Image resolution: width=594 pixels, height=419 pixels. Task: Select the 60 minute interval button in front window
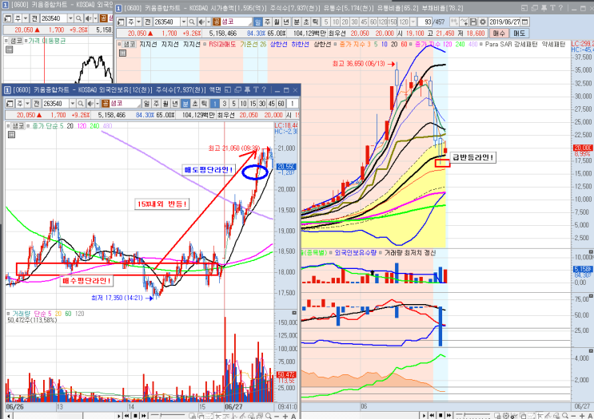pyautogui.click(x=281, y=104)
